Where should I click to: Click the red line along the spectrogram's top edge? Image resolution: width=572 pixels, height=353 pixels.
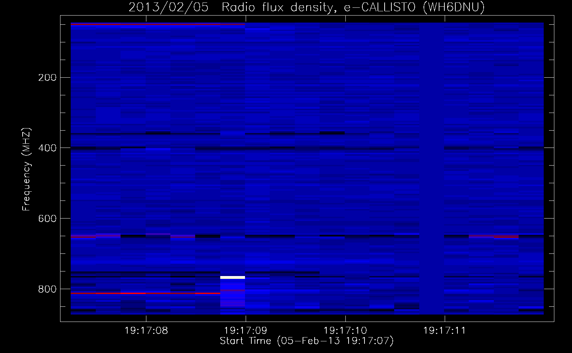(x=158, y=24)
